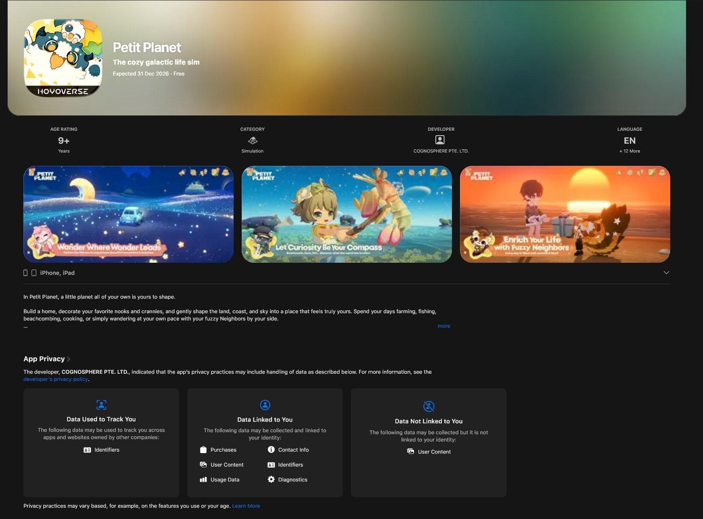Open the developer's privacy policy link
This screenshot has width=703, height=519.
click(56, 379)
